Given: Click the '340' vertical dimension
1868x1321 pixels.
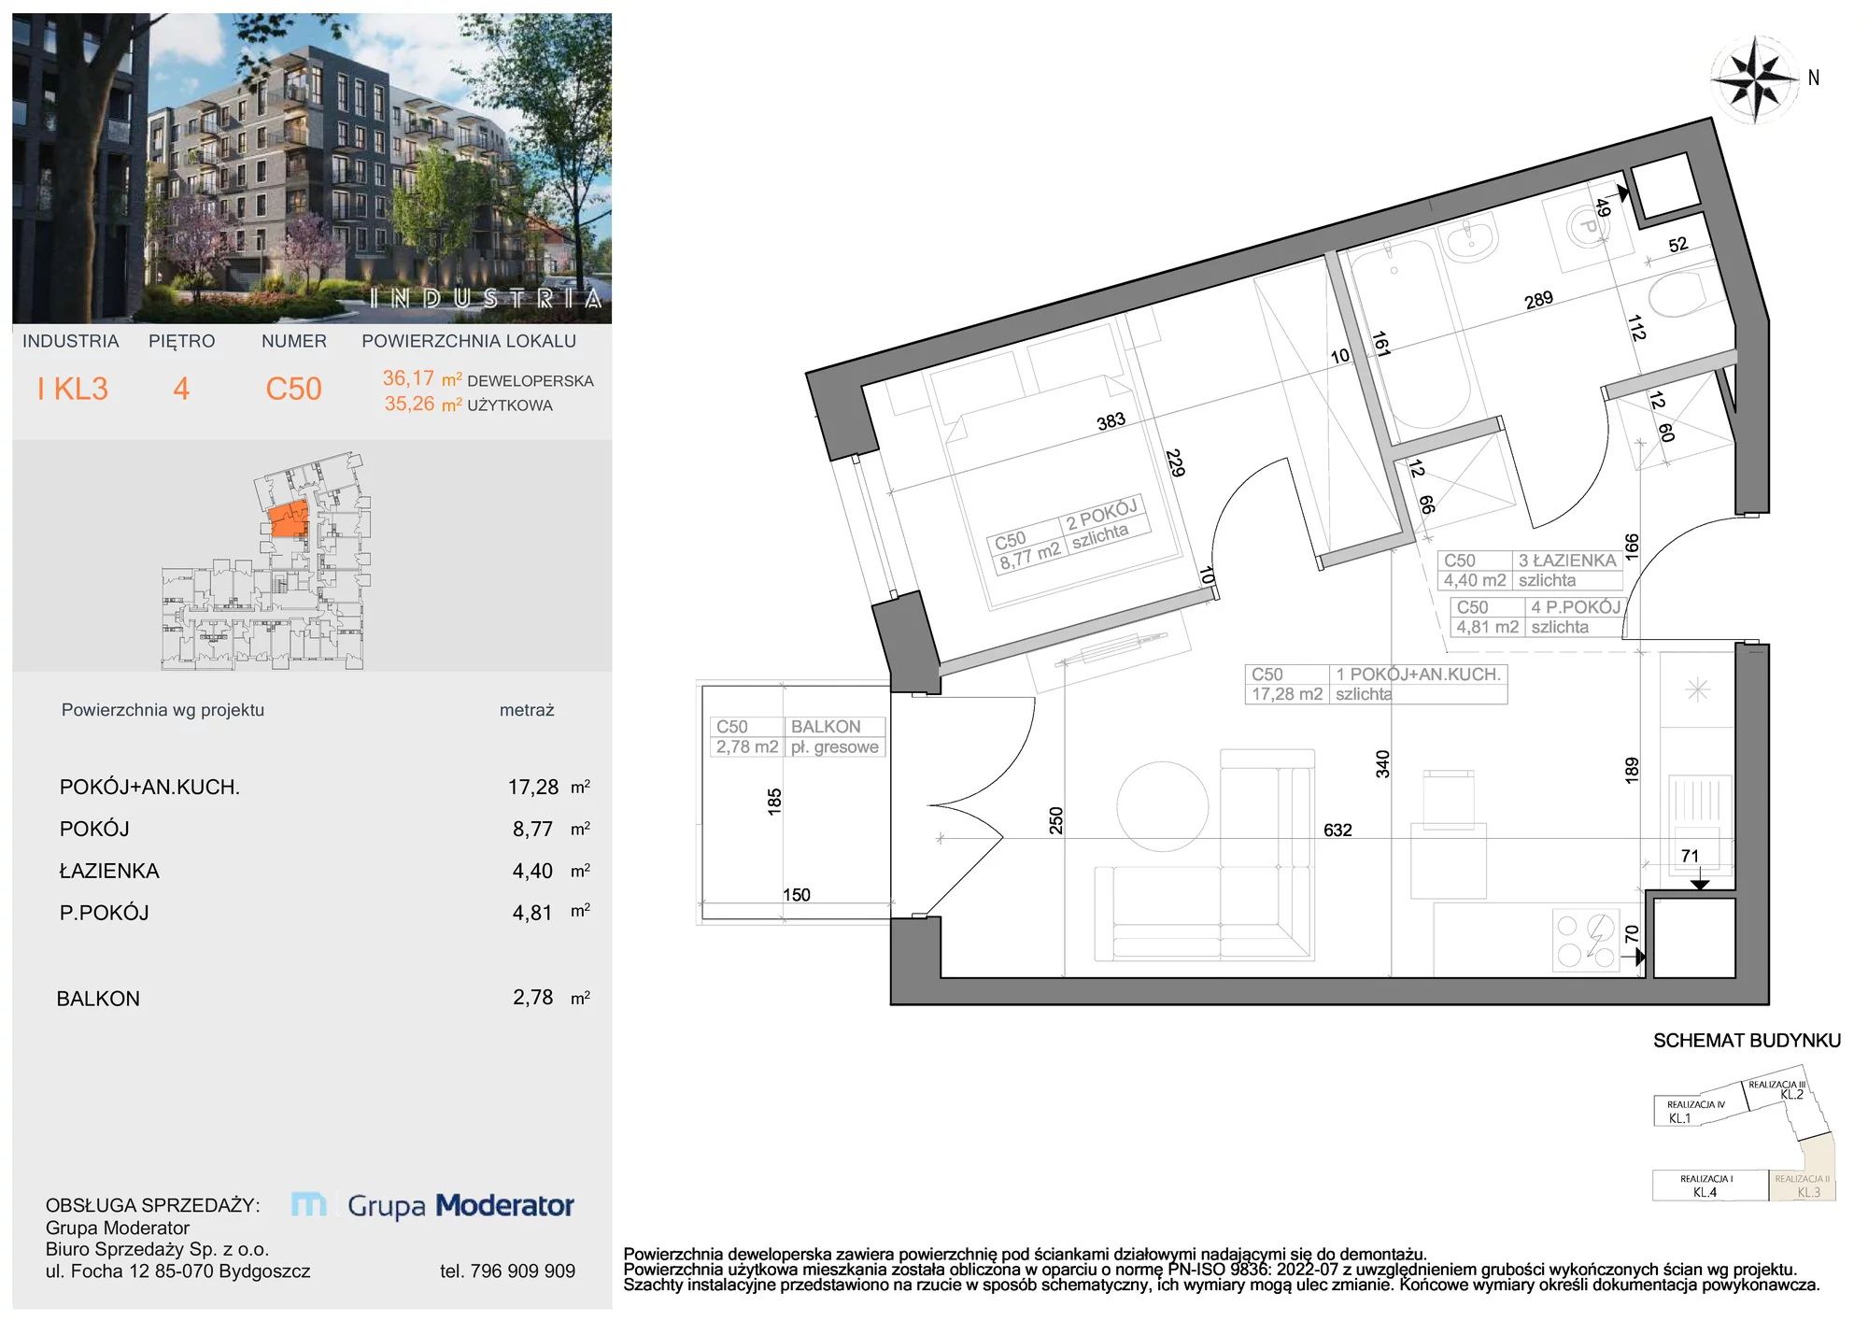Looking at the screenshot, I should coord(1382,764).
